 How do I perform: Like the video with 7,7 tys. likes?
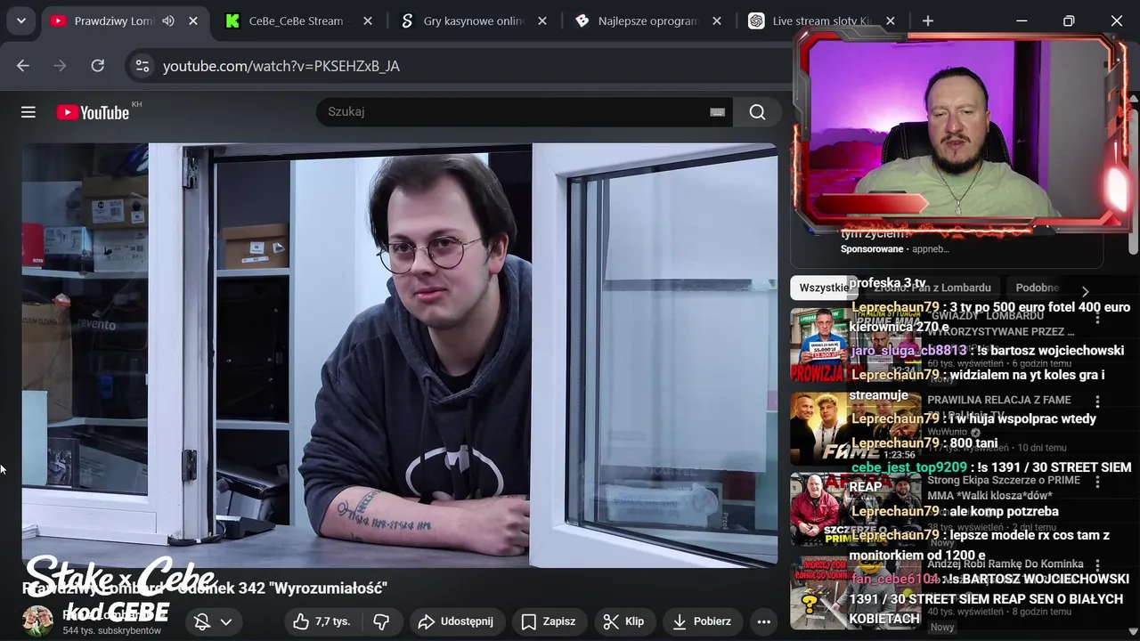coord(322,621)
